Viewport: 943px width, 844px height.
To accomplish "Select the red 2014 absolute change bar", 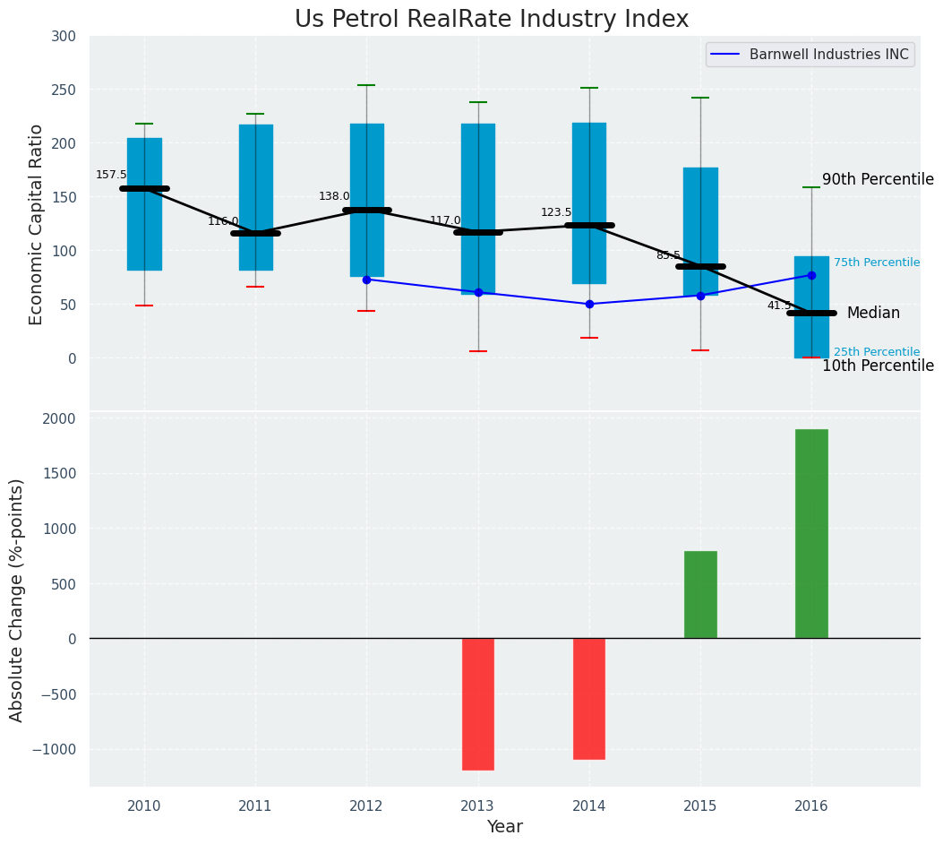I will (x=589, y=698).
